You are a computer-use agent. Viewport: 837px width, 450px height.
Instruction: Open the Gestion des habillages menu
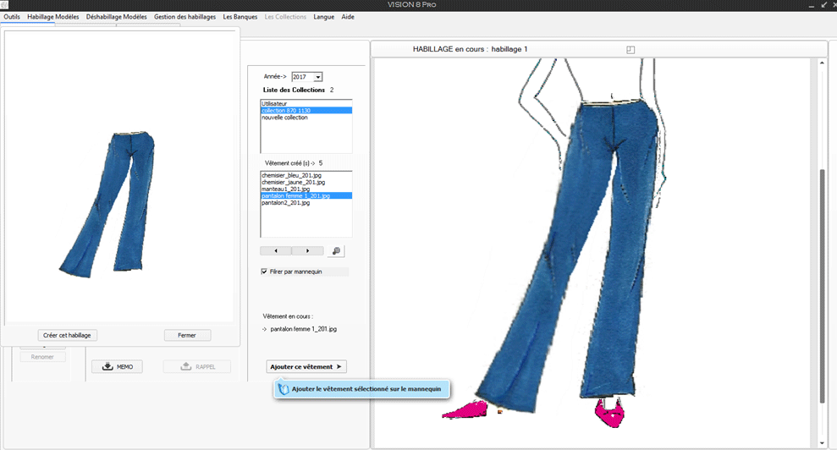point(184,17)
